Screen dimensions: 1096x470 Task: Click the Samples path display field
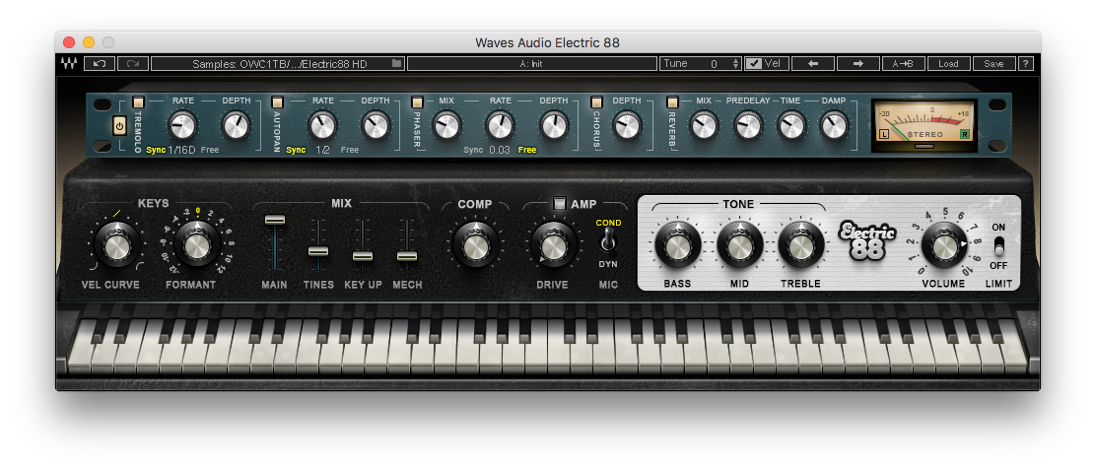pos(278,63)
